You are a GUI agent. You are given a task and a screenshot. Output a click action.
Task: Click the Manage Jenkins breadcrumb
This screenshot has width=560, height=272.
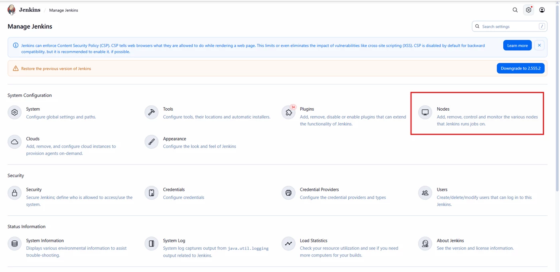click(64, 10)
